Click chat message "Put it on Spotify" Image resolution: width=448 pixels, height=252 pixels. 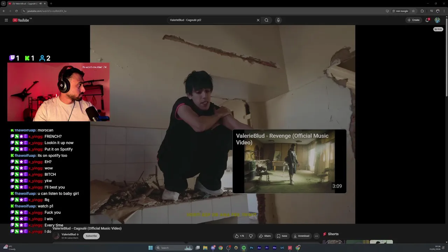(x=58, y=149)
